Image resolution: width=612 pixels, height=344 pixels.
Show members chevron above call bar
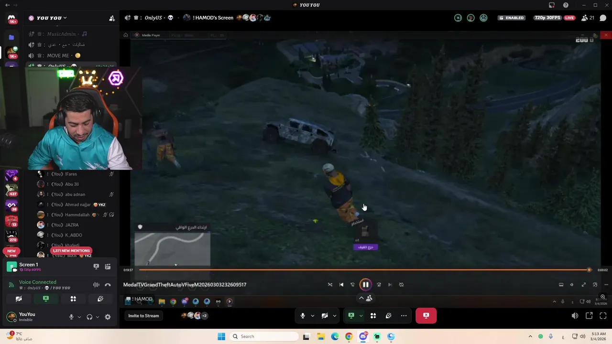(361, 298)
